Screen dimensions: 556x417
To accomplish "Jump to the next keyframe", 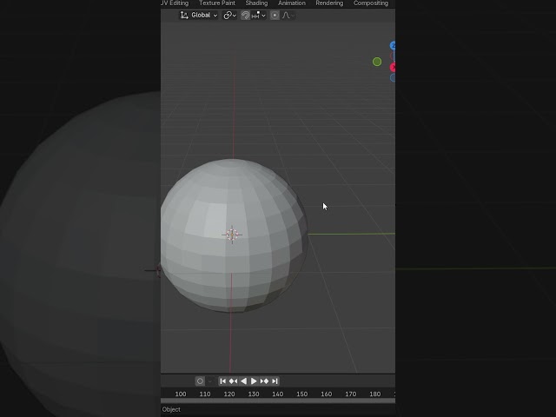I will (x=264, y=381).
